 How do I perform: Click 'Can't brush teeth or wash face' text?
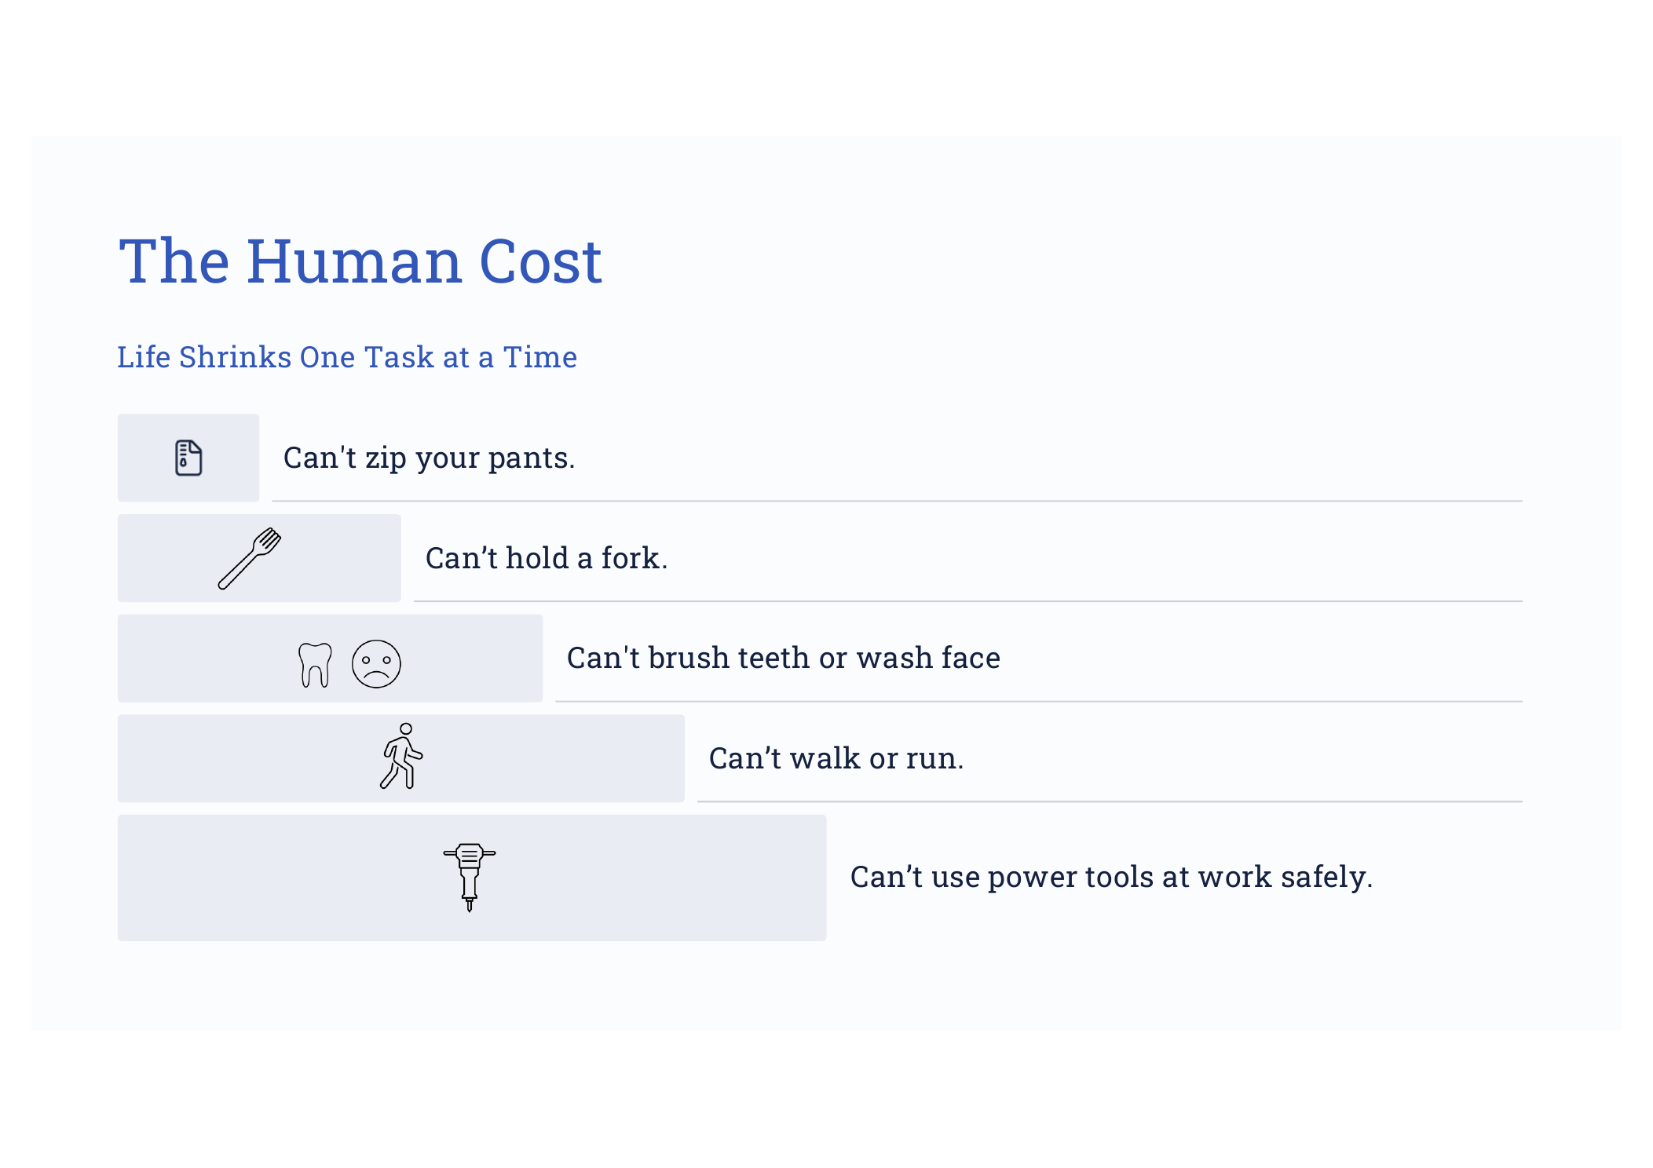click(783, 658)
